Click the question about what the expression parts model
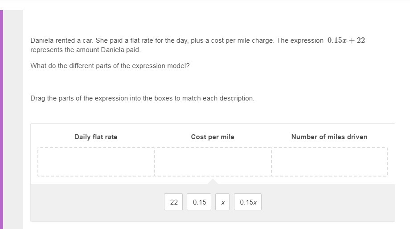This screenshot has width=410, height=229. (110, 66)
